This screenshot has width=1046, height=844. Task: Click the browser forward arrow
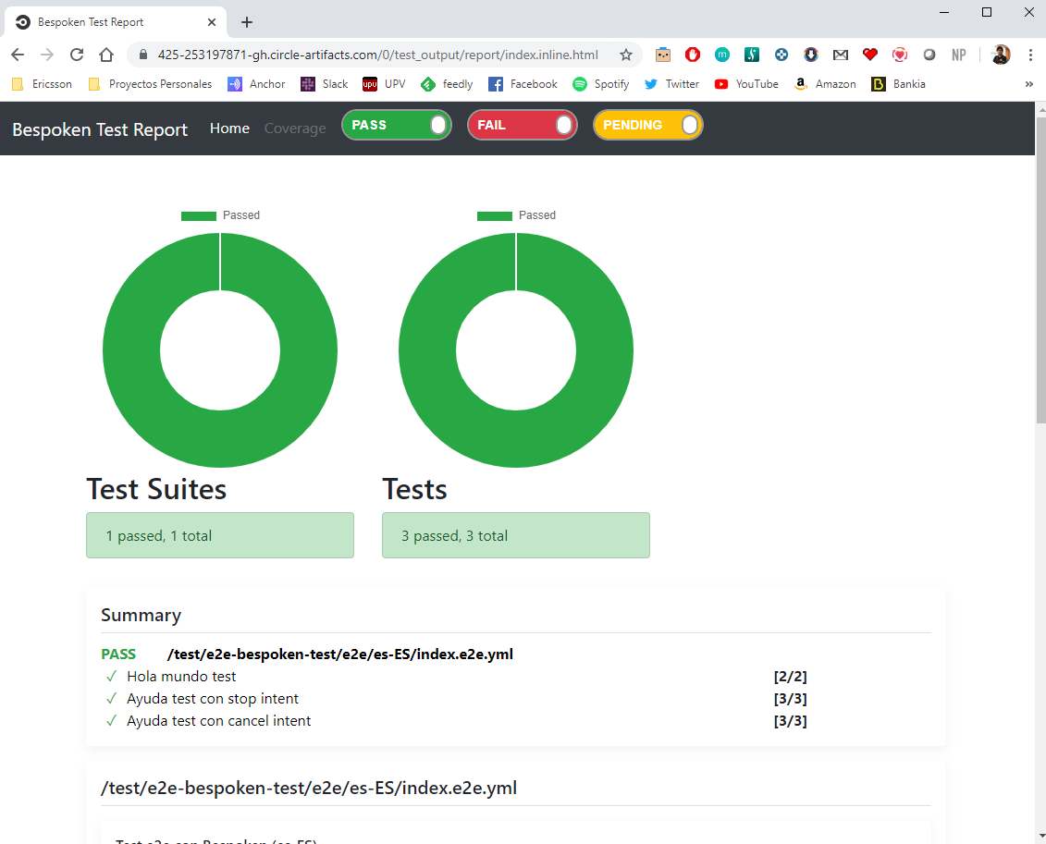[46, 55]
